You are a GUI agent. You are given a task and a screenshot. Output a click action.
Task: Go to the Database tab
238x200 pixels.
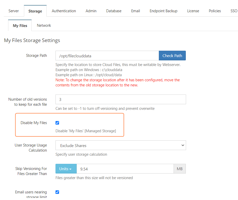click(114, 11)
